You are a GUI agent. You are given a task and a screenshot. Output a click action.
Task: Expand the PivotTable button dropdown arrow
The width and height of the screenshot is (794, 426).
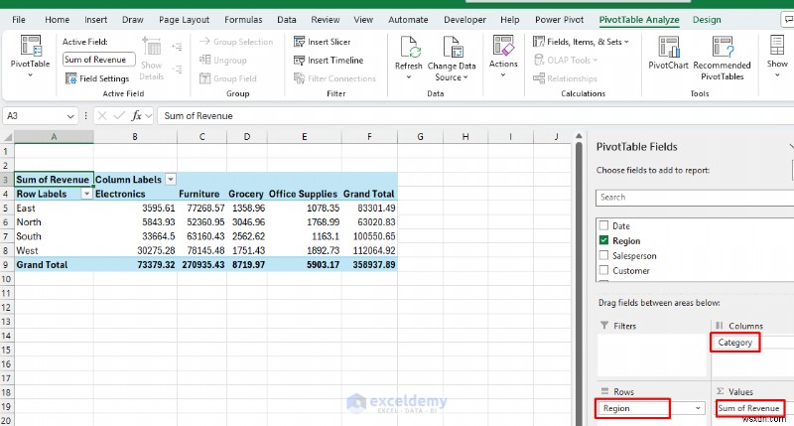[30, 74]
